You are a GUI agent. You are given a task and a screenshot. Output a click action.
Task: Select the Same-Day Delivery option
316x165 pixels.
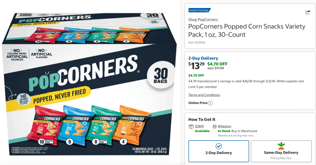(x=281, y=151)
